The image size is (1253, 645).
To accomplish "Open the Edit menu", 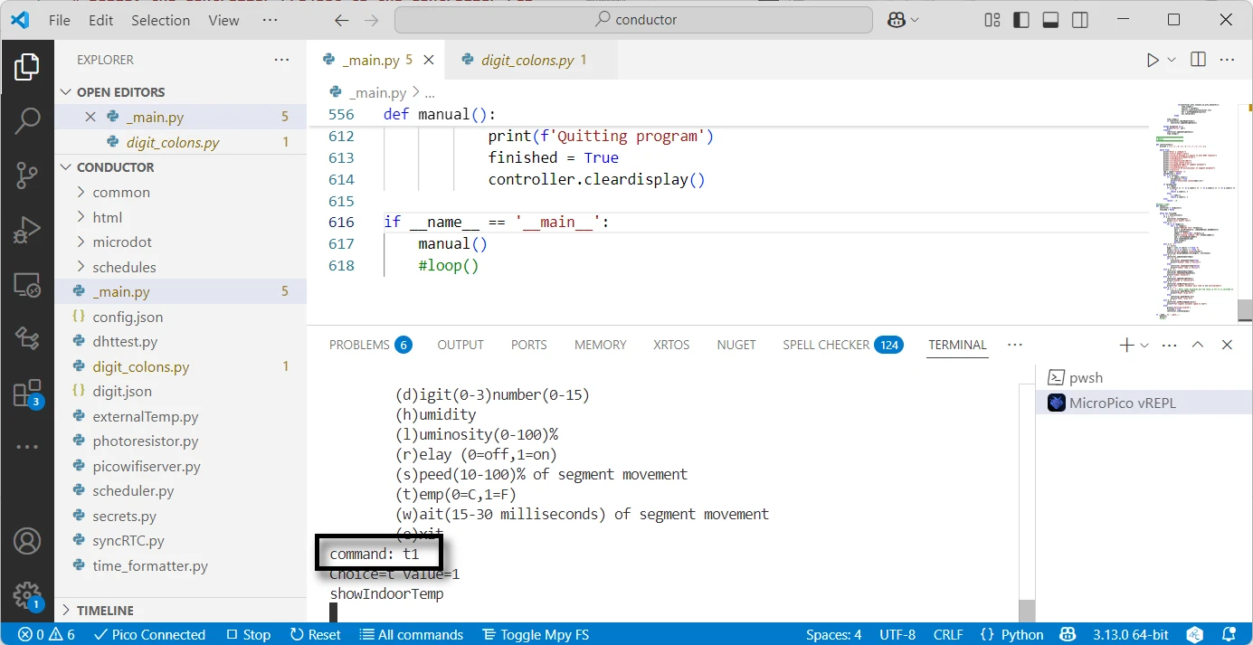I will pos(101,20).
